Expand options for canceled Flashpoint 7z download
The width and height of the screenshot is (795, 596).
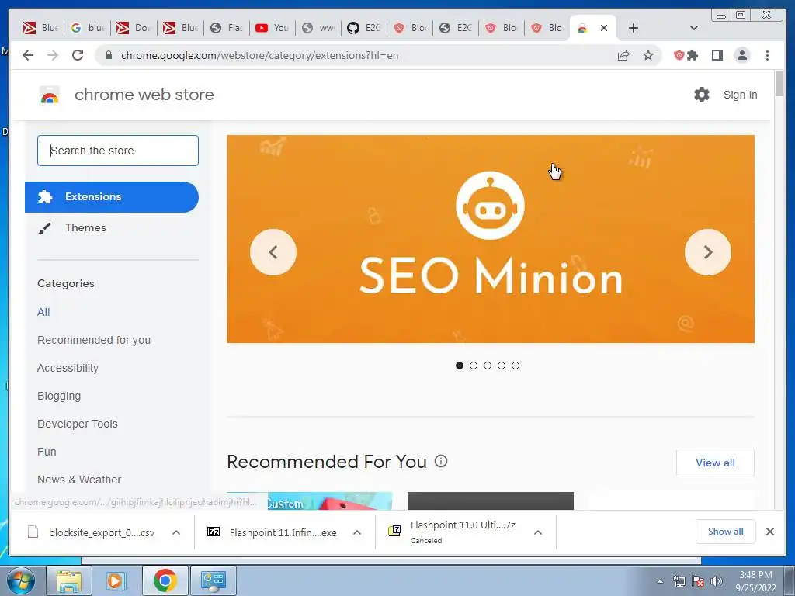(538, 532)
